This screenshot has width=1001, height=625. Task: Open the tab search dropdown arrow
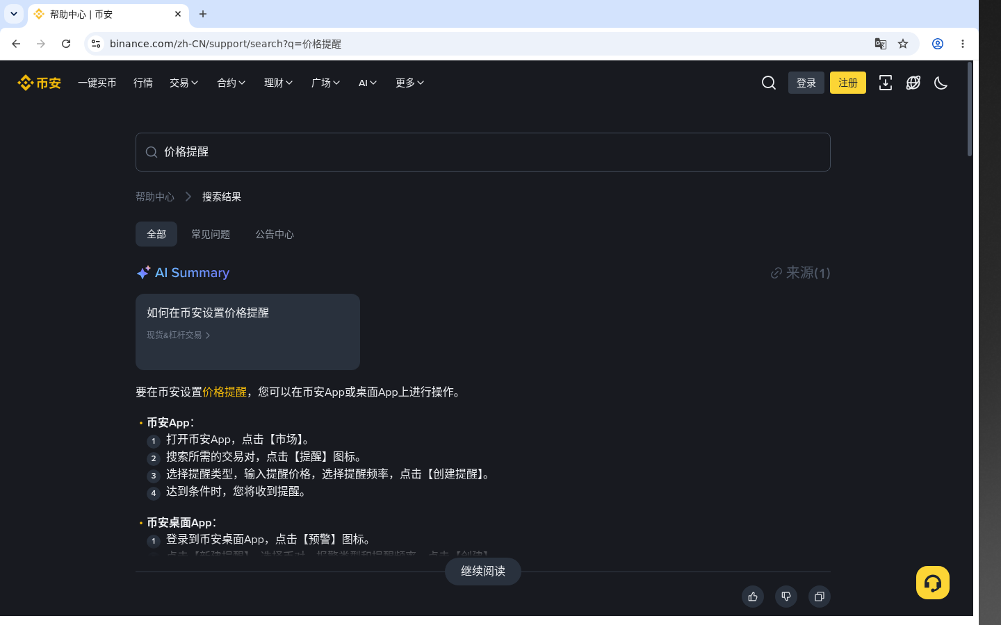point(14,14)
